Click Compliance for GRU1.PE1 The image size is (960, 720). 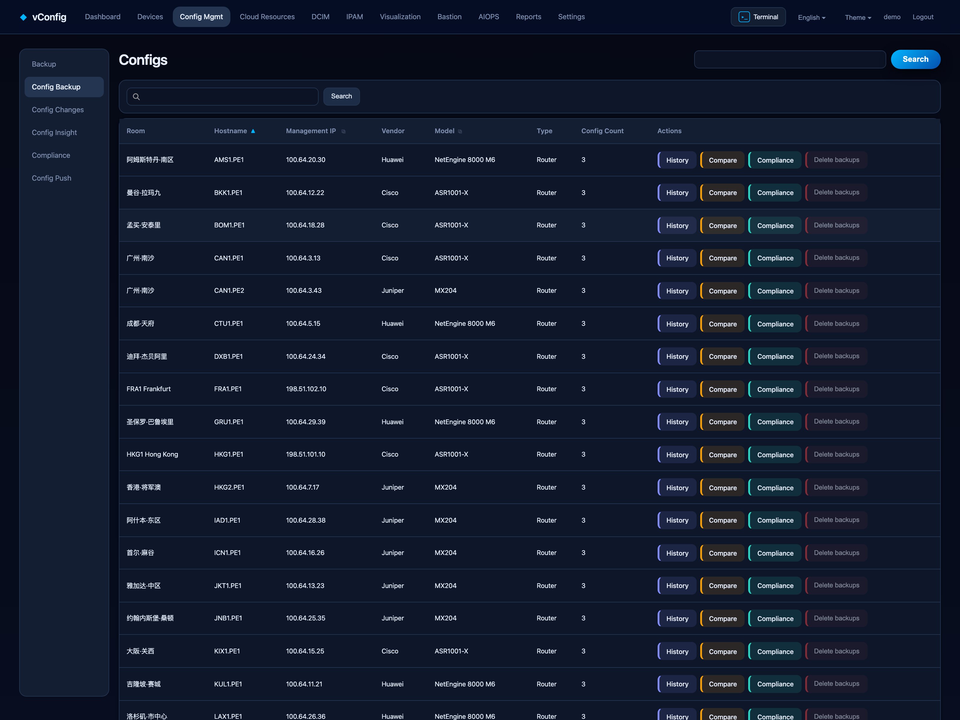coord(775,422)
